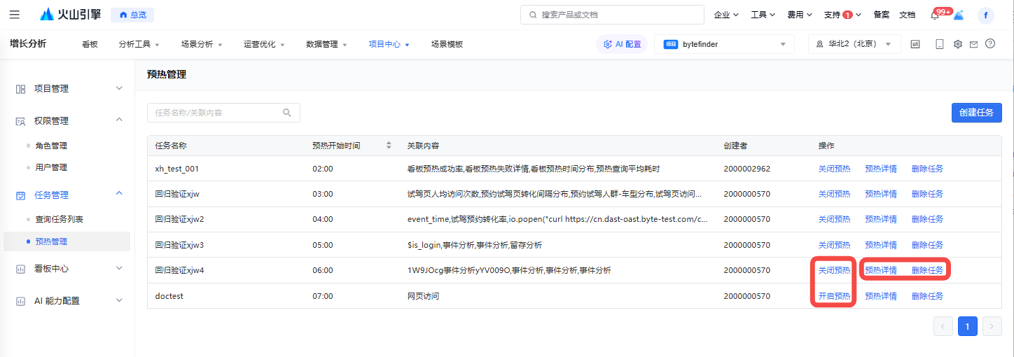1014x357 pixels.
Task: Click 删除任务 for xh_test_001
Action: pyautogui.click(x=927, y=169)
